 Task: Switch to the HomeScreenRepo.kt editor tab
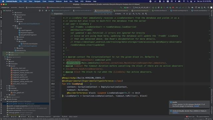[160, 10]
